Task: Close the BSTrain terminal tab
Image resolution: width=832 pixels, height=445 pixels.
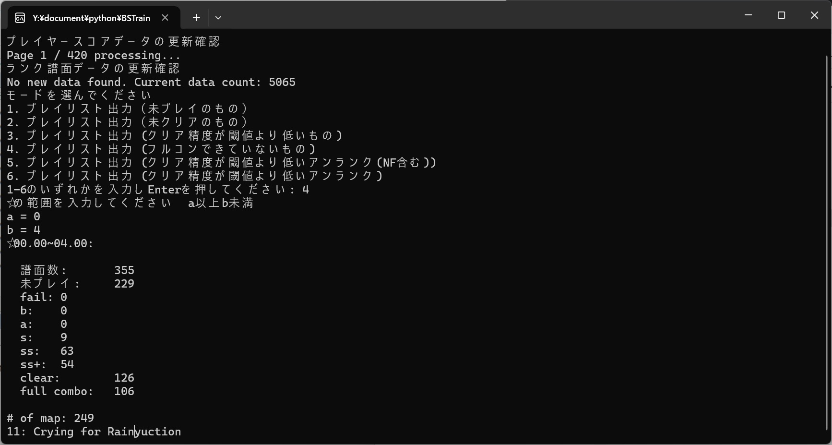Action: [x=165, y=18]
